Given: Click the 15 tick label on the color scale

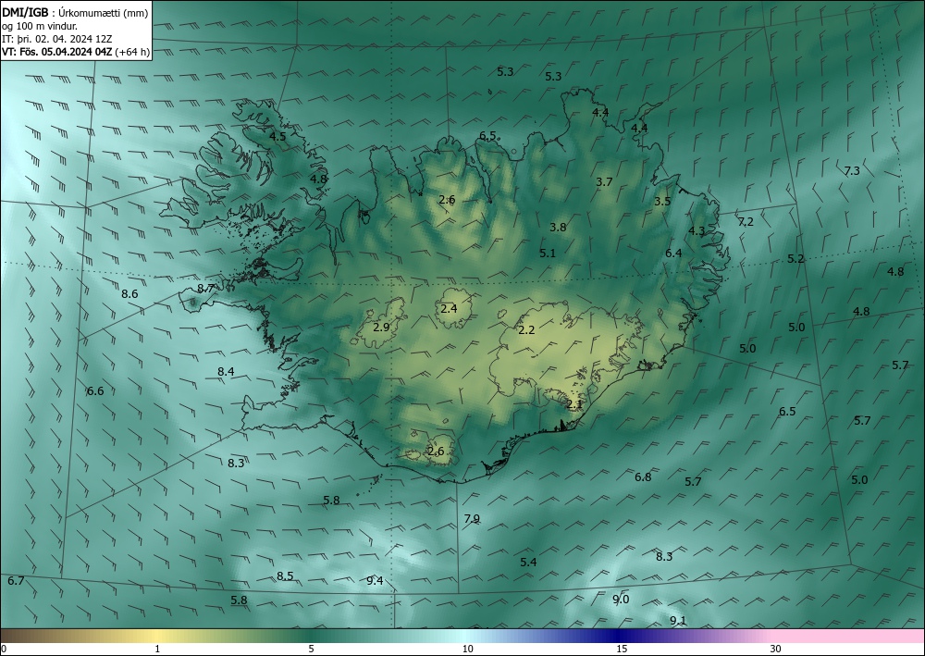Looking at the screenshot, I should click(x=622, y=649).
